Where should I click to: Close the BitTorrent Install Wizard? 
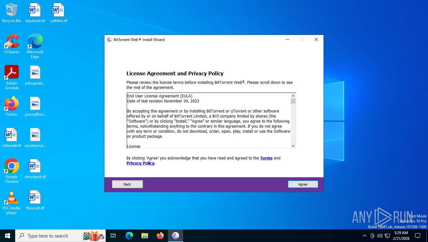click(x=316, y=40)
